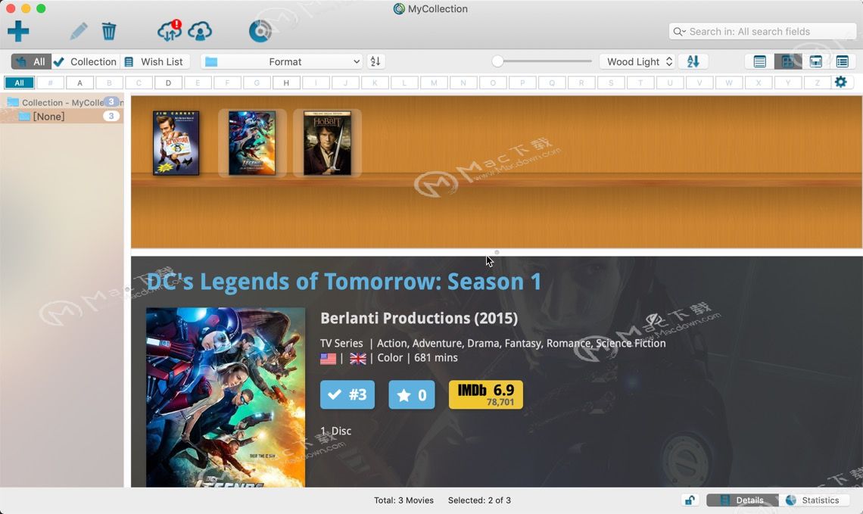Click the lock icon in the status bar

tap(690, 500)
